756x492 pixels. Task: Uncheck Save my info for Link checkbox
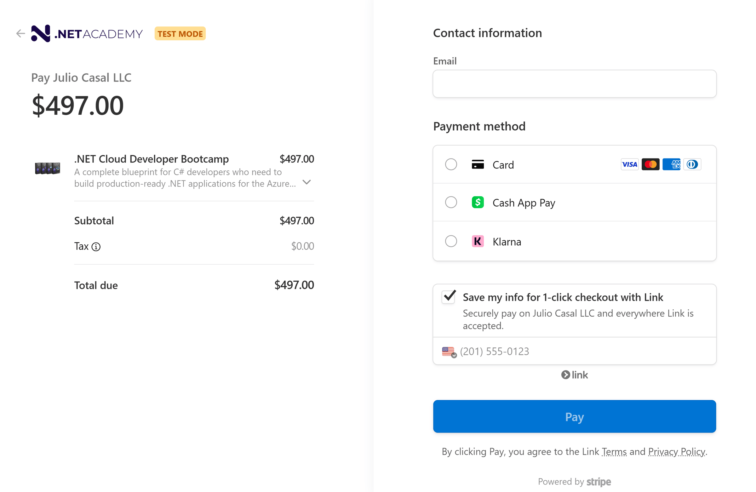449,297
